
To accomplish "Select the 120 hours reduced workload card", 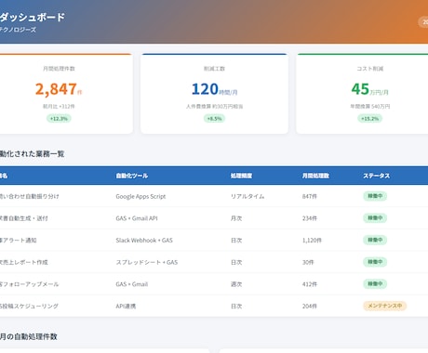I will [214, 94].
